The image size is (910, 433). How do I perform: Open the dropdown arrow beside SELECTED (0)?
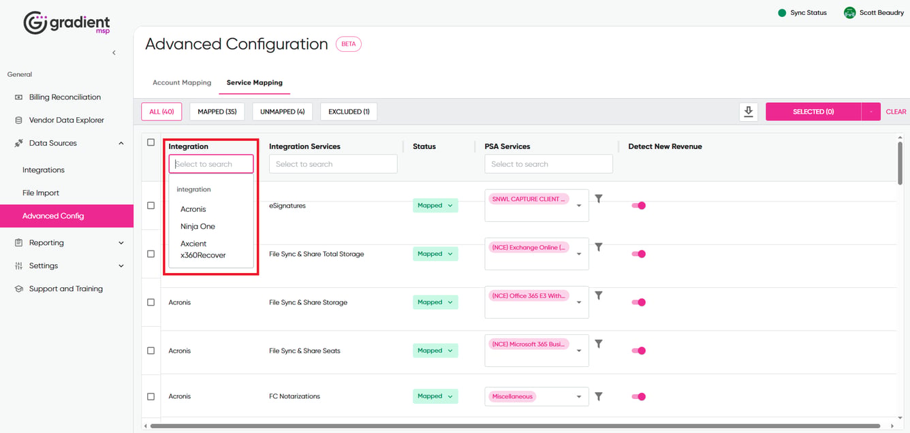pos(871,112)
